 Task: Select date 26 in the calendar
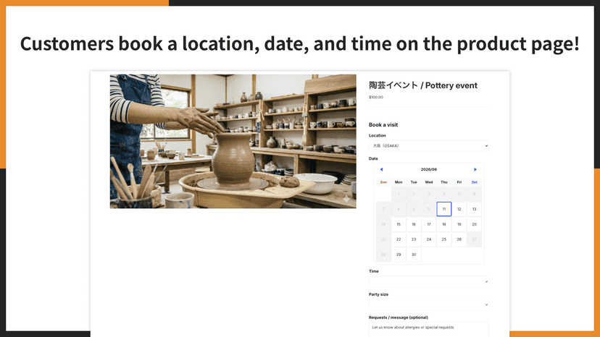pos(459,239)
